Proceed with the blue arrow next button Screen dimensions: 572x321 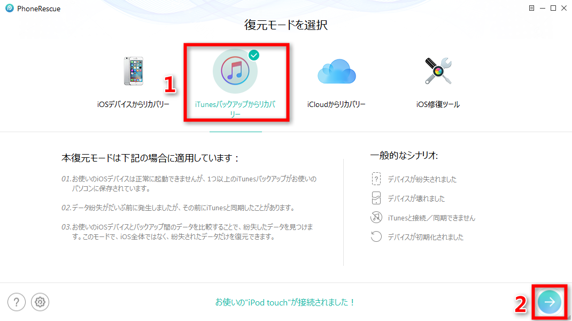[550, 302]
